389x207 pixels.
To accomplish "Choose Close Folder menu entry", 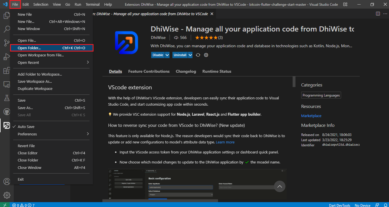I will [51, 160].
